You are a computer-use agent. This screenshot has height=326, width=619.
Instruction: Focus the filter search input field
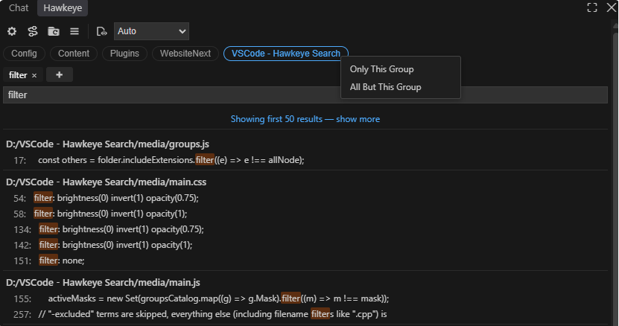click(305, 95)
